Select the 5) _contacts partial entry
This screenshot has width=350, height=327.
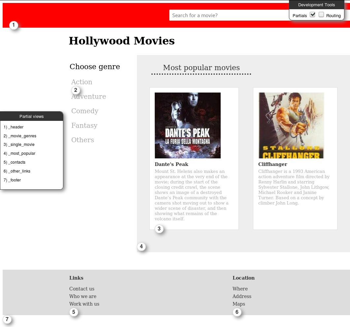tap(15, 162)
